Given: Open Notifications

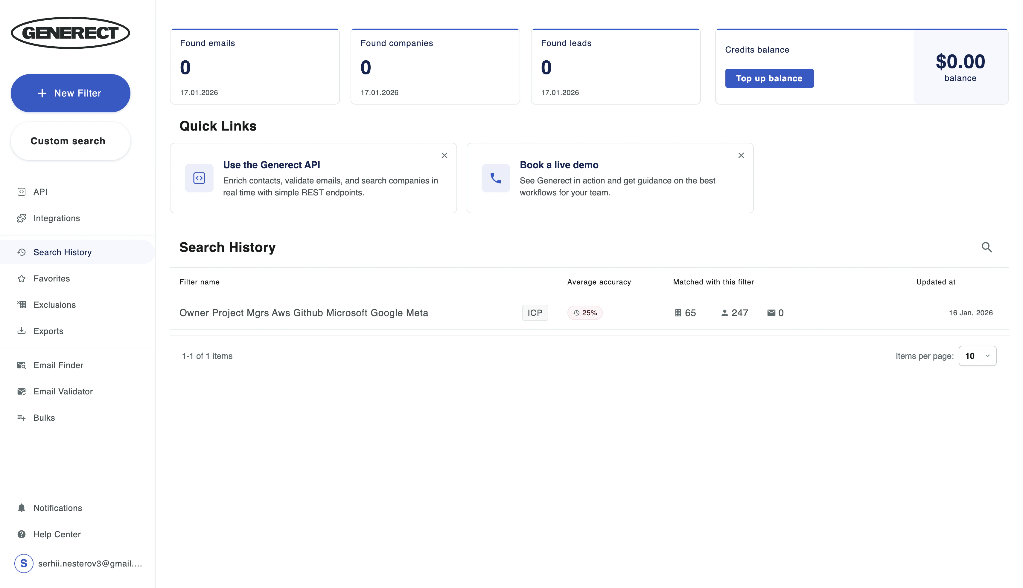Looking at the screenshot, I should click(57, 508).
